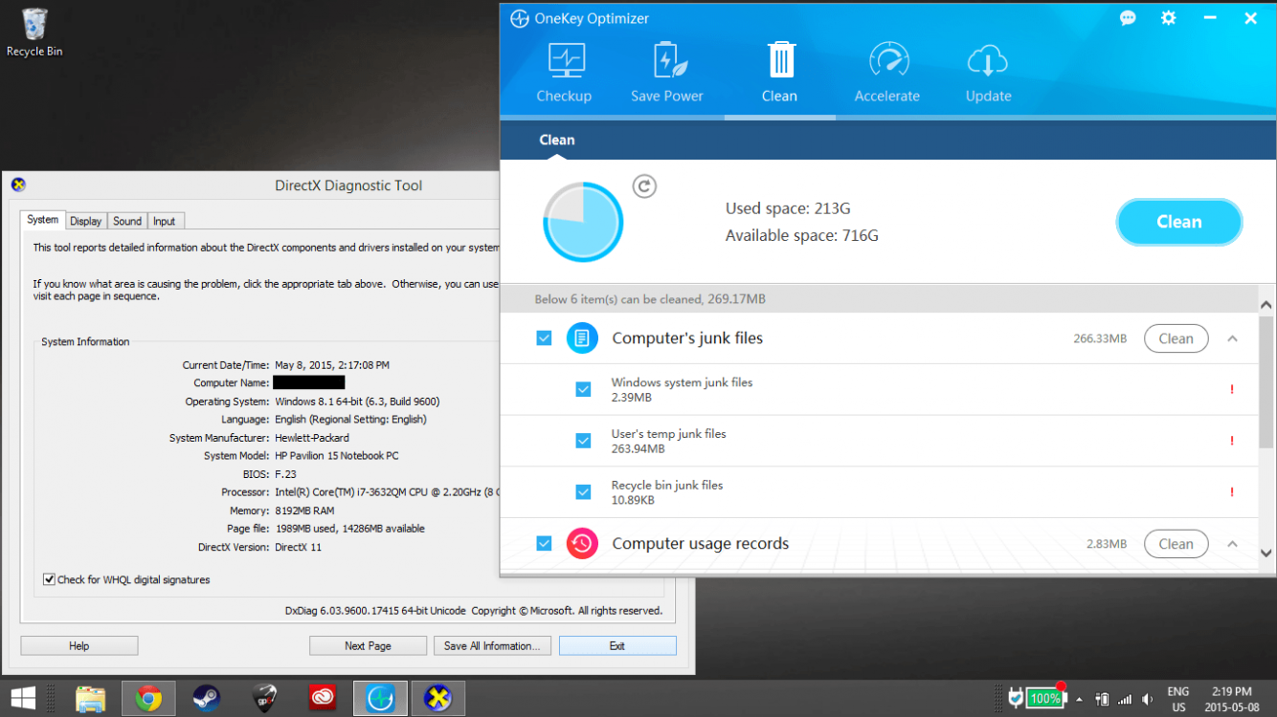
Task: Open the taskbar clock showing 2:19 PM
Action: pos(1231,699)
